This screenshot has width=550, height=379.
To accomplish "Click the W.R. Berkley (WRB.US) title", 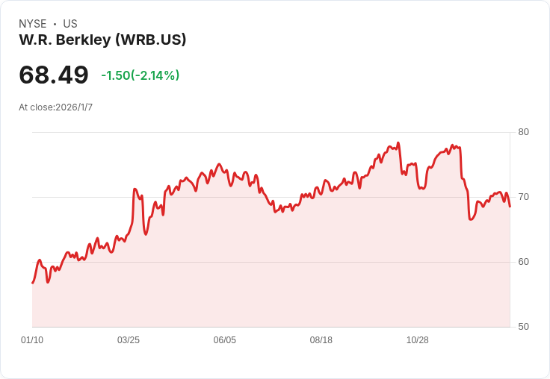I will [x=102, y=40].
